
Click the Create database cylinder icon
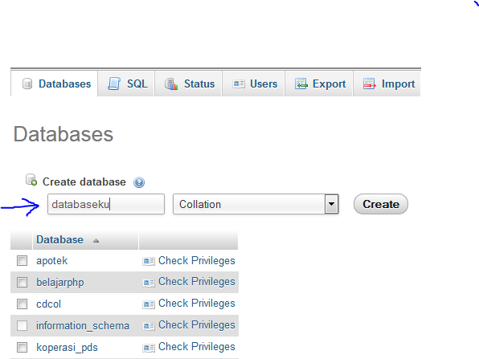pyautogui.click(x=31, y=180)
